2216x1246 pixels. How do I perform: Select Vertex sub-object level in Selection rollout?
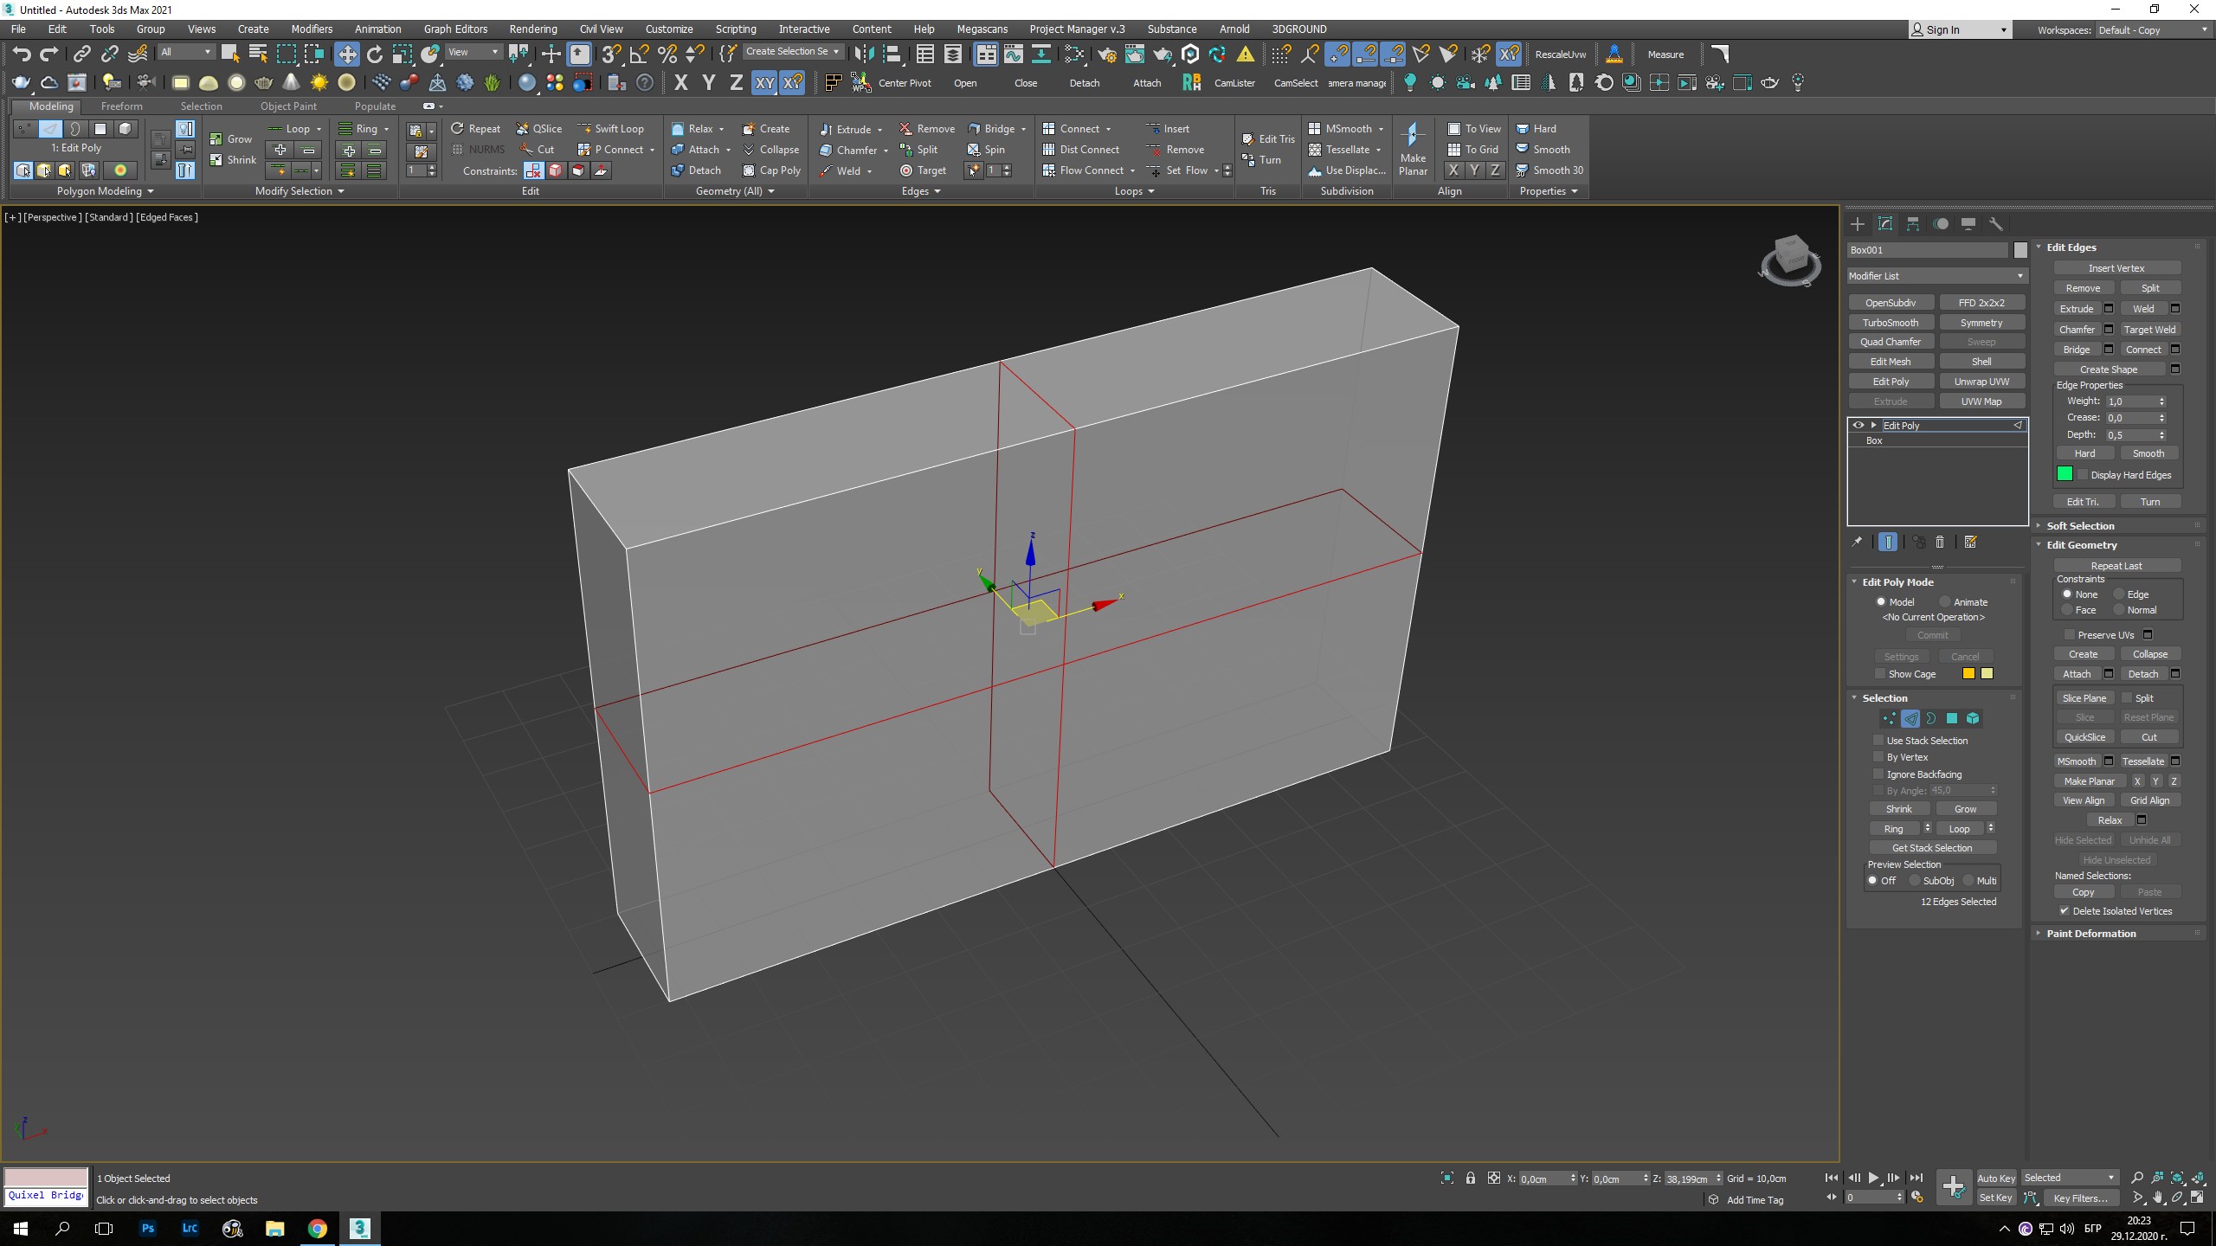(x=1889, y=718)
